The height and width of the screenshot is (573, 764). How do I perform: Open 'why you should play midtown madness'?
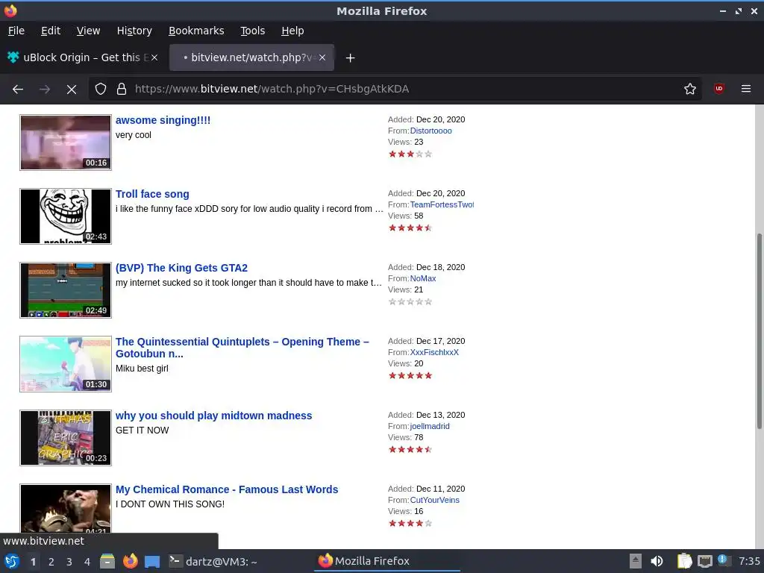(x=213, y=416)
